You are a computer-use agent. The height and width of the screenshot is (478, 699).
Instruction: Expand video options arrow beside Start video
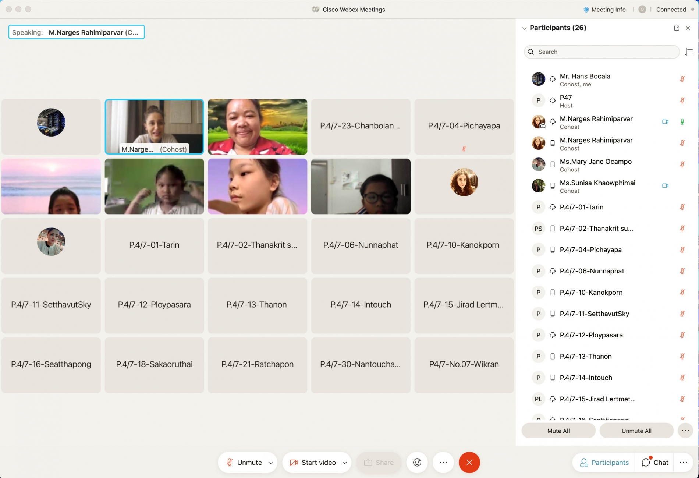[x=345, y=463]
